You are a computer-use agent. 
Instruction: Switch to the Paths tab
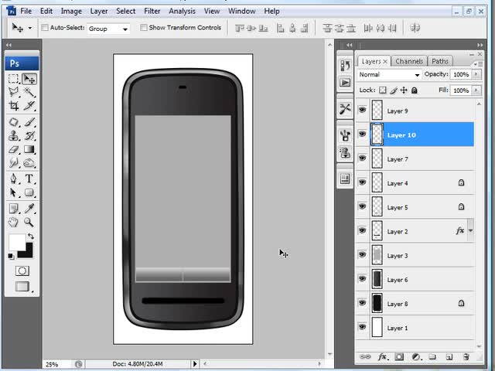tap(440, 61)
